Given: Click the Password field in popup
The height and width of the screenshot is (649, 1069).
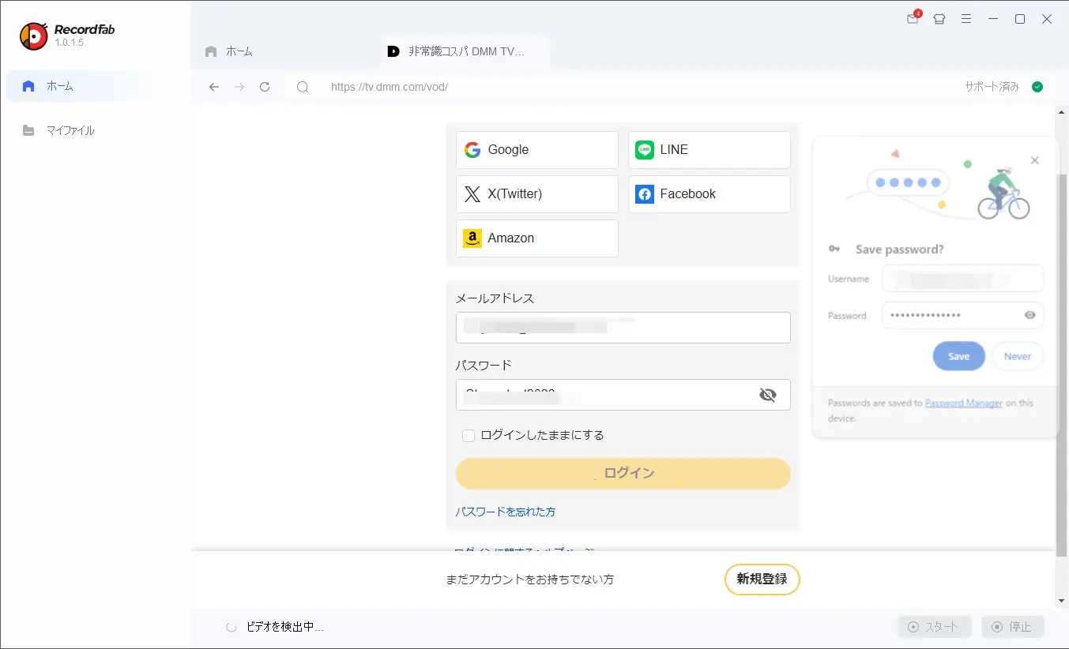Looking at the screenshot, I should point(963,315).
